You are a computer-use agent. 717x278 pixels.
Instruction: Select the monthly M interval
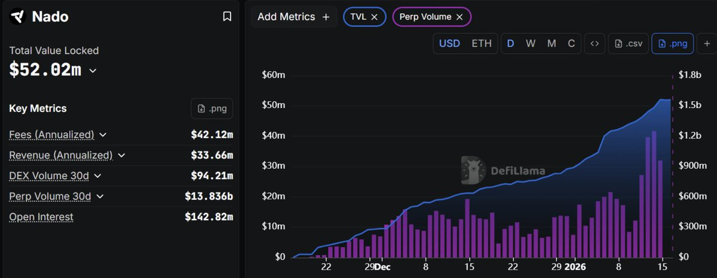click(x=551, y=44)
